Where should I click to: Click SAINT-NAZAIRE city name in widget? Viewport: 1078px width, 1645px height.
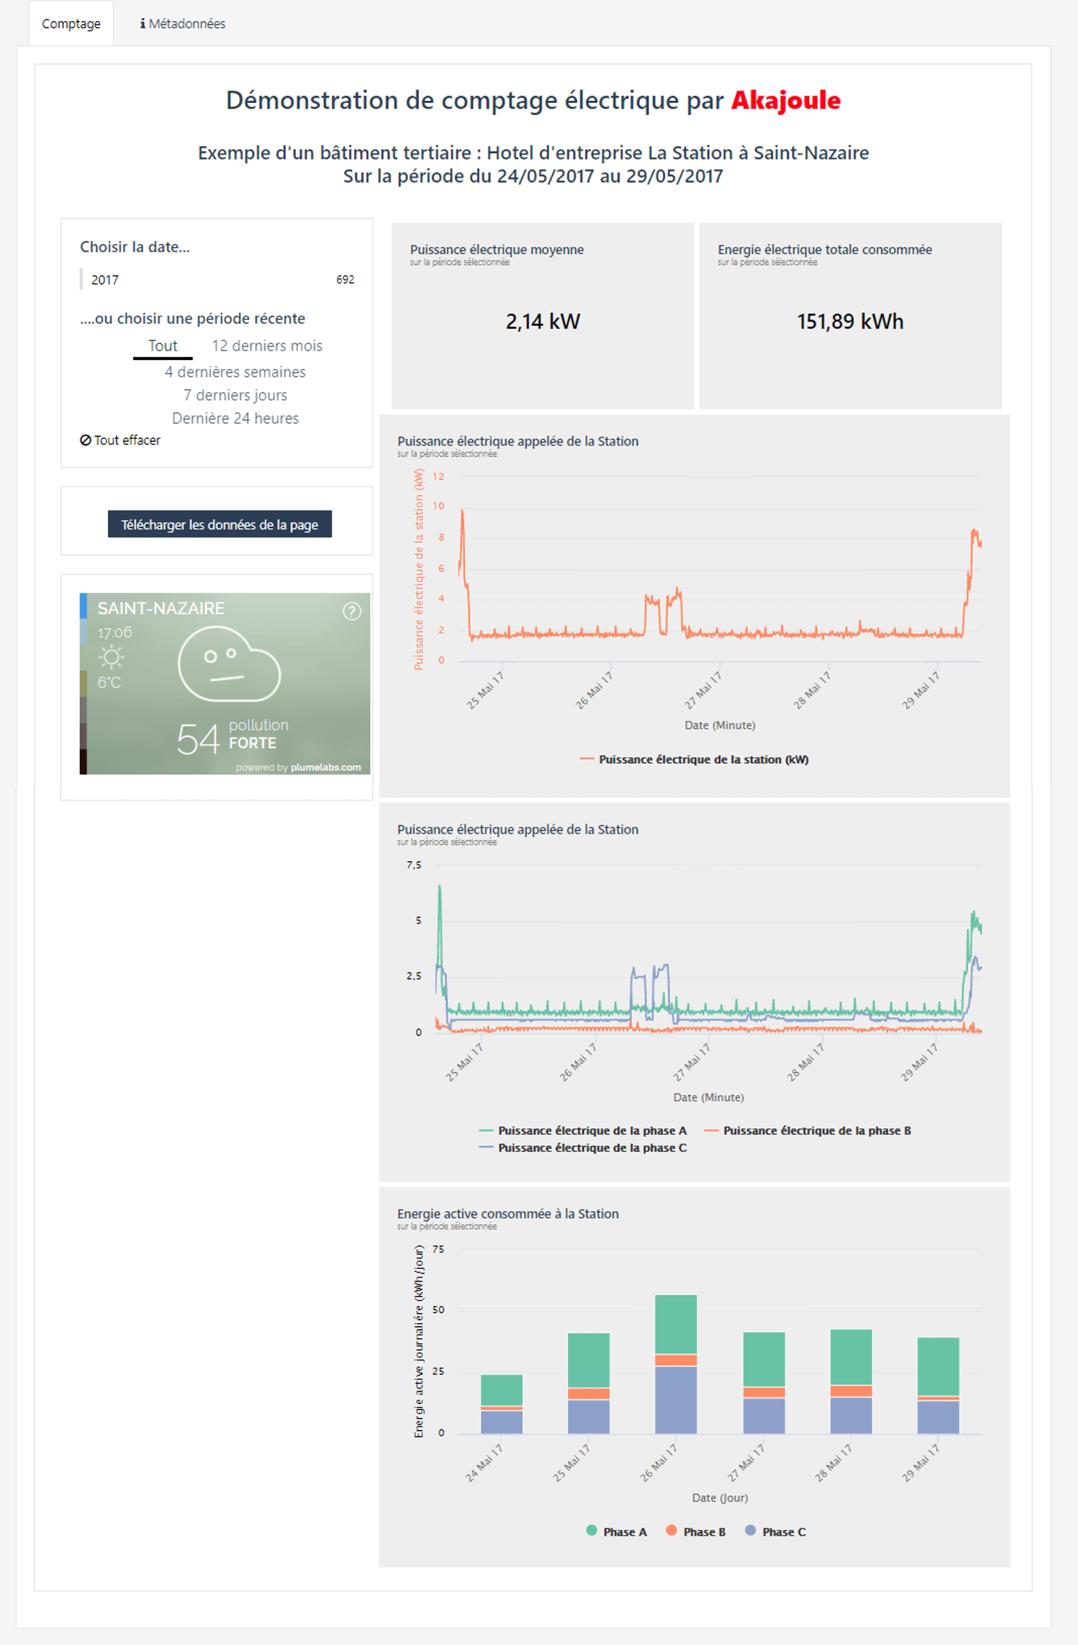pos(161,608)
